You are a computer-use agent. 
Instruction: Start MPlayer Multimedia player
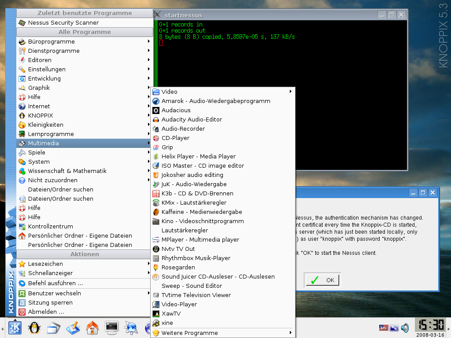pyautogui.click(x=223, y=239)
